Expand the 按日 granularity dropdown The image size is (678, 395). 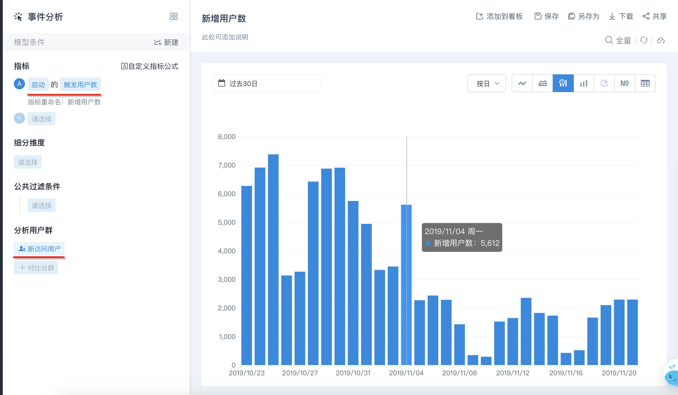487,83
